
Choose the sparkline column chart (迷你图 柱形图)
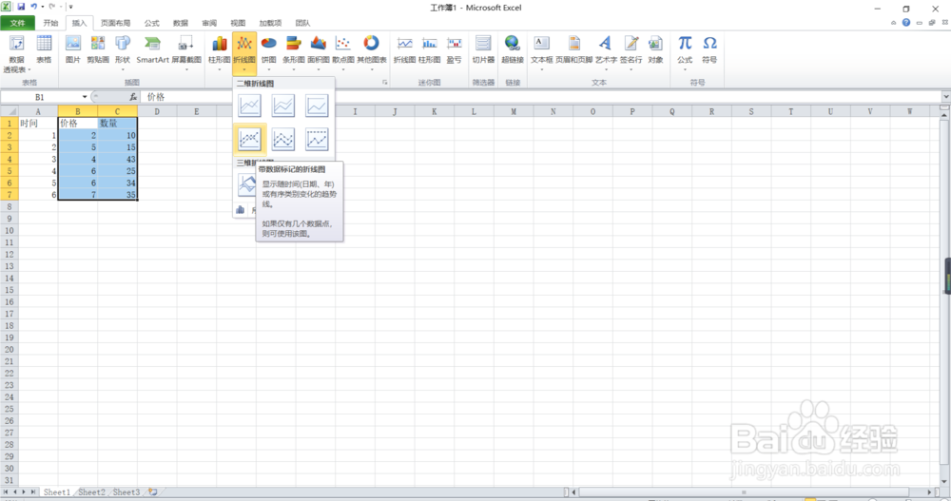tap(430, 44)
